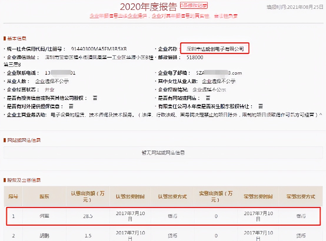Select the 认缴出资额（万元）column header
The width and height of the screenshot is (326, 241).
click(x=87, y=196)
